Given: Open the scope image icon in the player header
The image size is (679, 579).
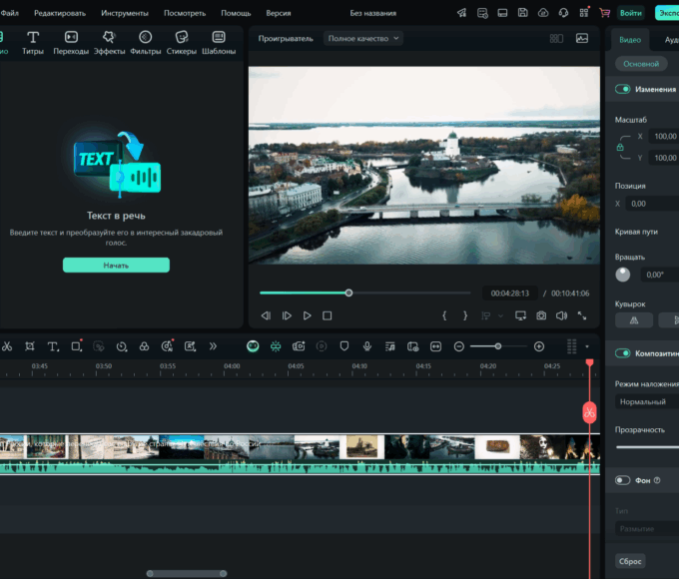Looking at the screenshot, I should (582, 39).
